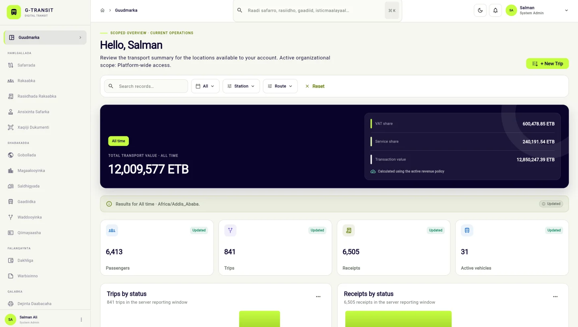Click the G-Transit bus logo icon

coord(14,12)
